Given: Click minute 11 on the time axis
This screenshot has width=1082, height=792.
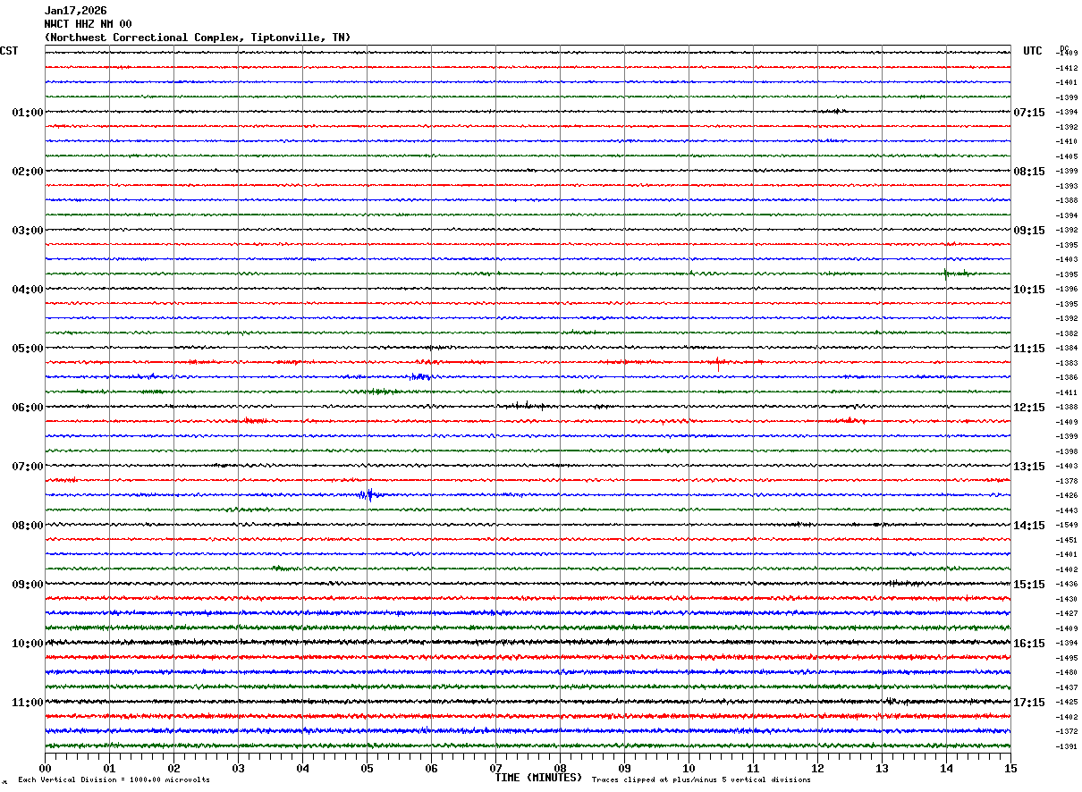Looking at the screenshot, I should (753, 768).
